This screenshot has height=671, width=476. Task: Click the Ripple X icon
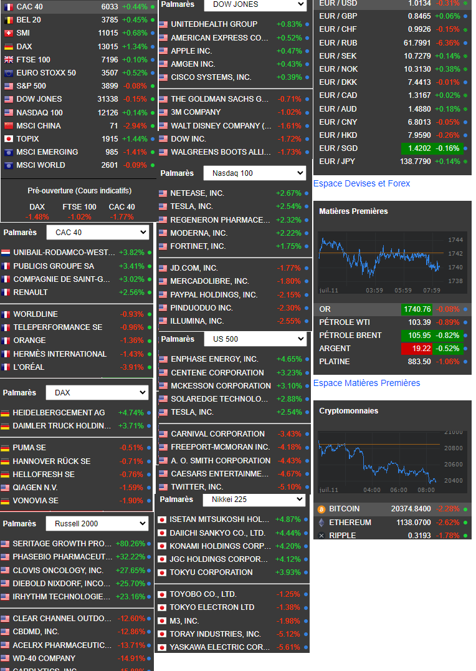pos(321,536)
